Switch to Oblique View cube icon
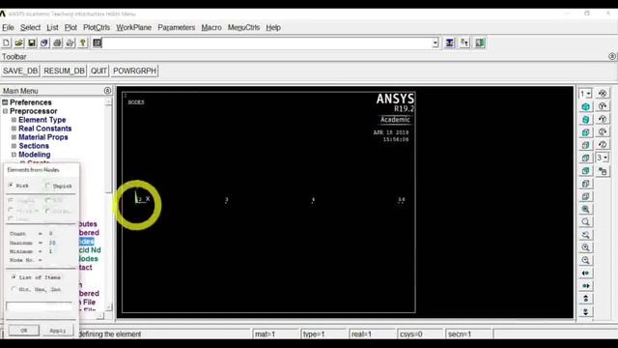This screenshot has height=348, width=618. [586, 120]
